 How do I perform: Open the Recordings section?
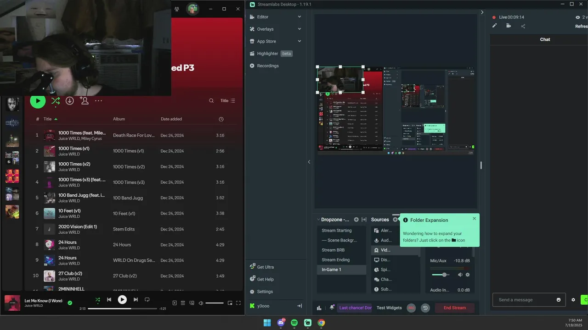tap(265, 66)
